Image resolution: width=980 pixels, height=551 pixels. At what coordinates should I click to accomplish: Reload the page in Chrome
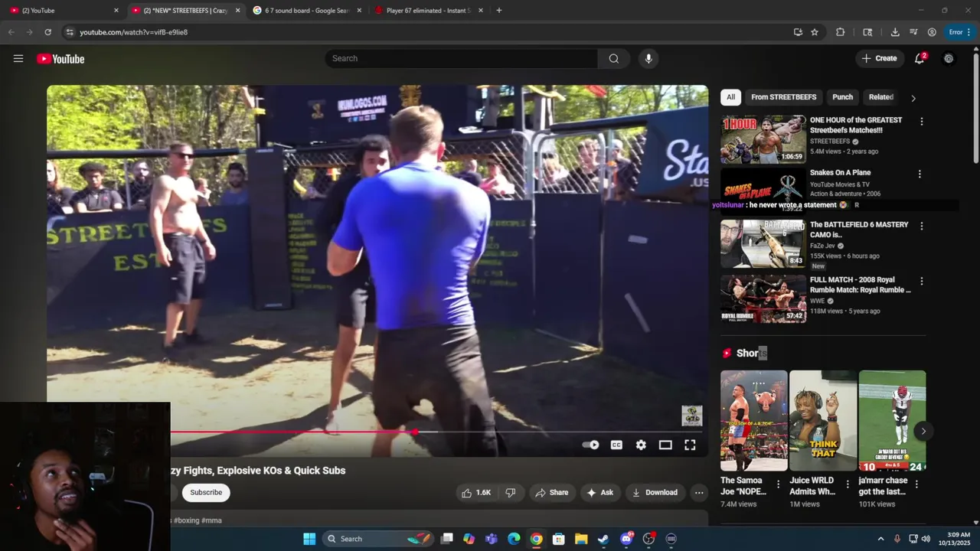point(47,32)
